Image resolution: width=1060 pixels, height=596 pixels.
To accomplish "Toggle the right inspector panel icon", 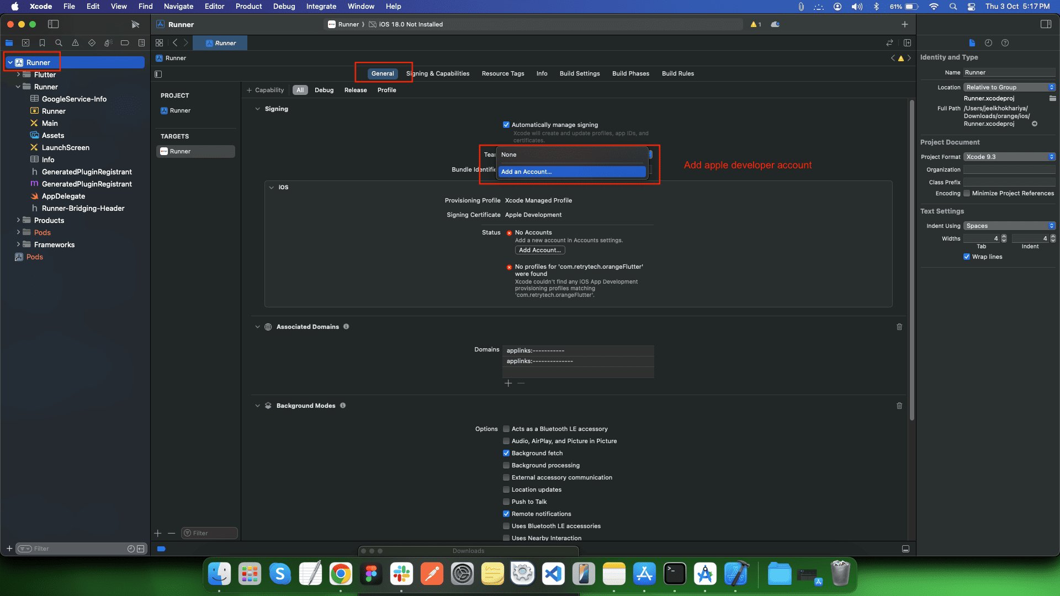I will click(x=1046, y=24).
